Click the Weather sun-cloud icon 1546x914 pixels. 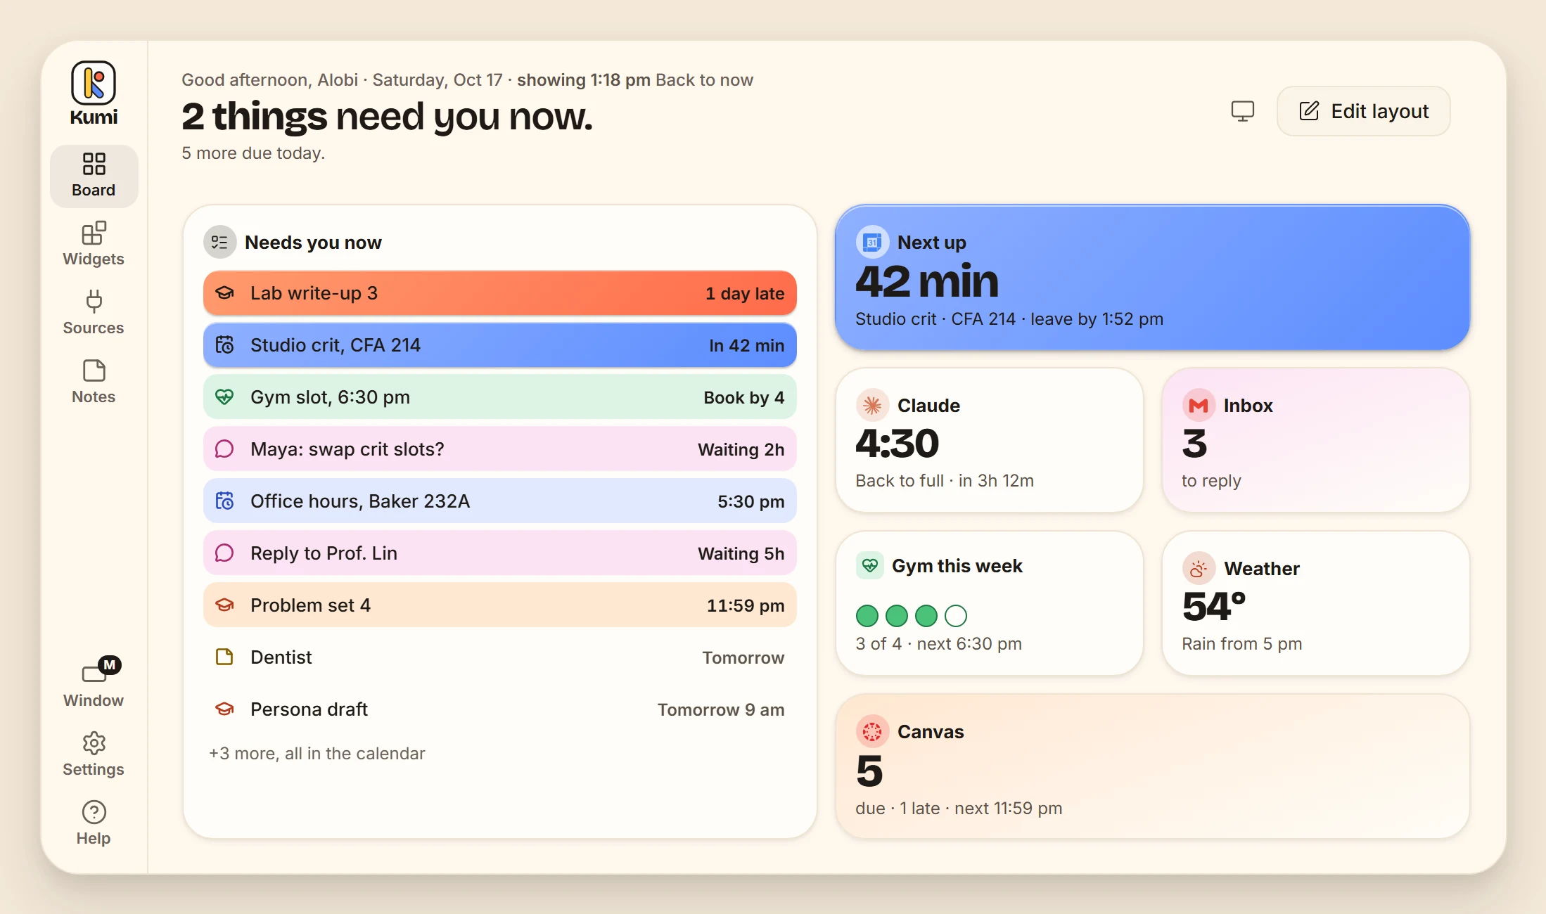[x=1199, y=569]
